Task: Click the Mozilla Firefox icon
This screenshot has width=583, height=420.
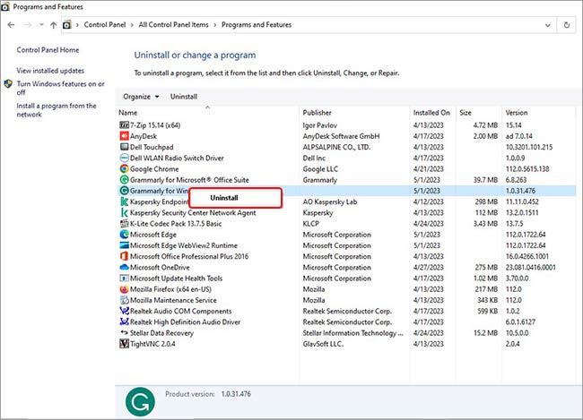Action: [124, 289]
